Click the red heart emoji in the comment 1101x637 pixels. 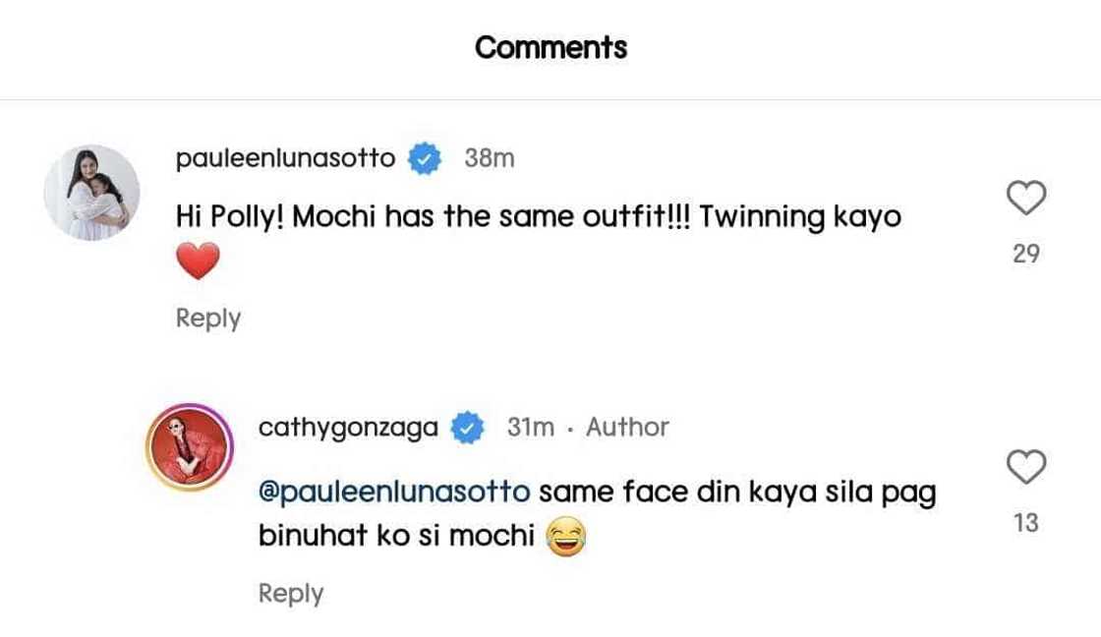[x=197, y=261]
